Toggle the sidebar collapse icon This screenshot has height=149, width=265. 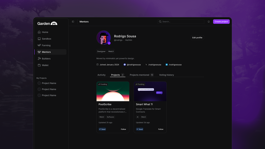(x=73, y=22)
